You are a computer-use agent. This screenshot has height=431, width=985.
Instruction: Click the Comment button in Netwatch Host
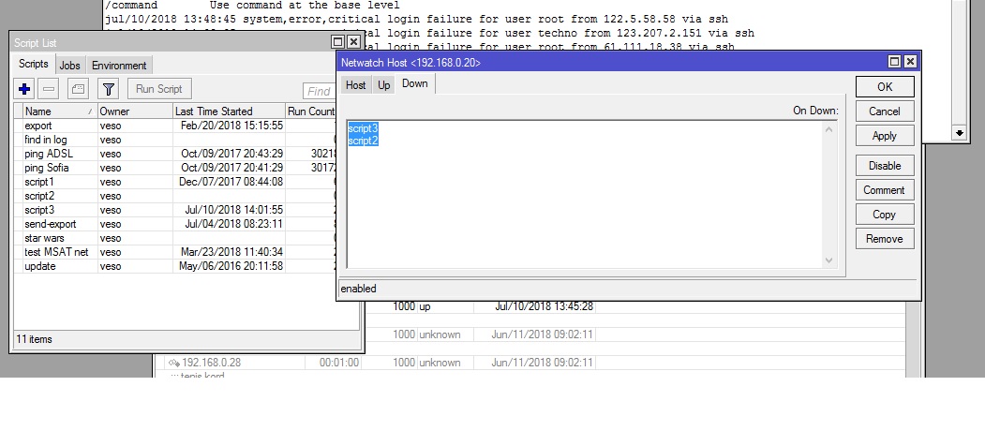point(885,190)
